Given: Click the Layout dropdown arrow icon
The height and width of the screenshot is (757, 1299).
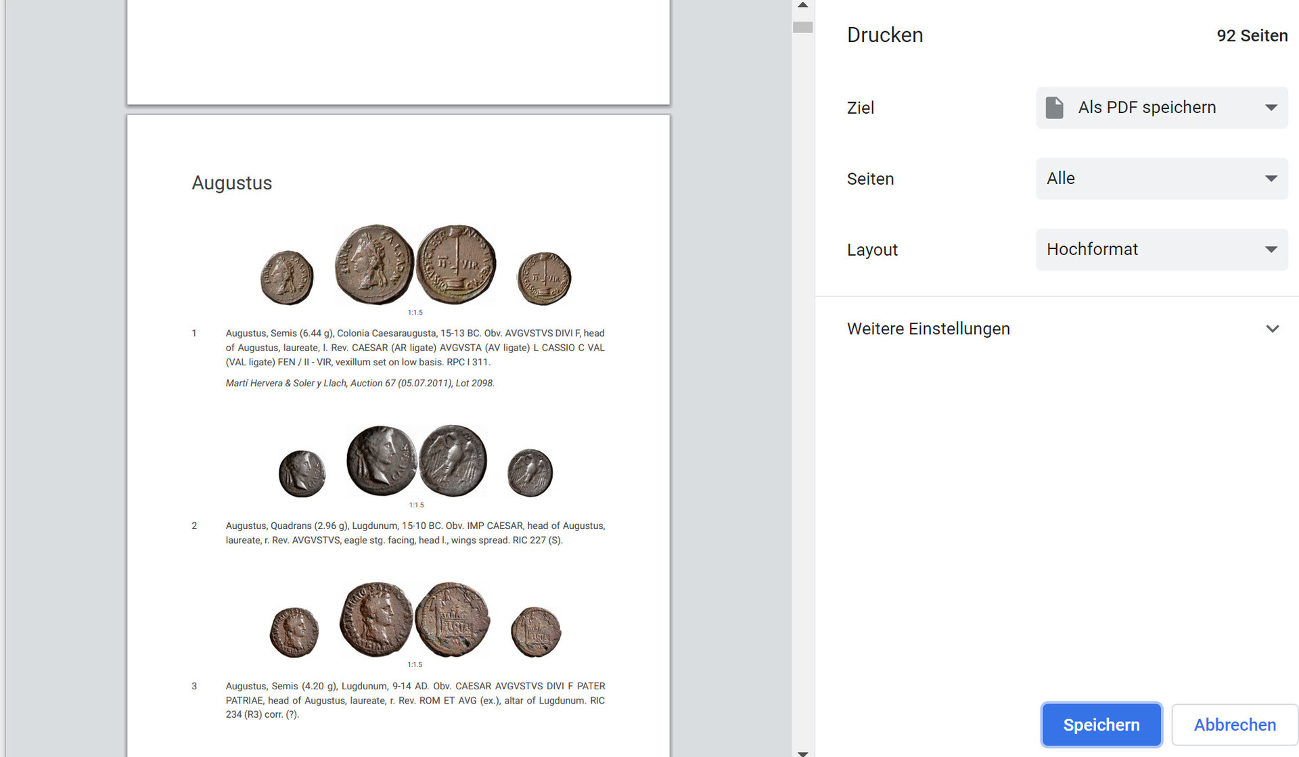Looking at the screenshot, I should pos(1271,250).
